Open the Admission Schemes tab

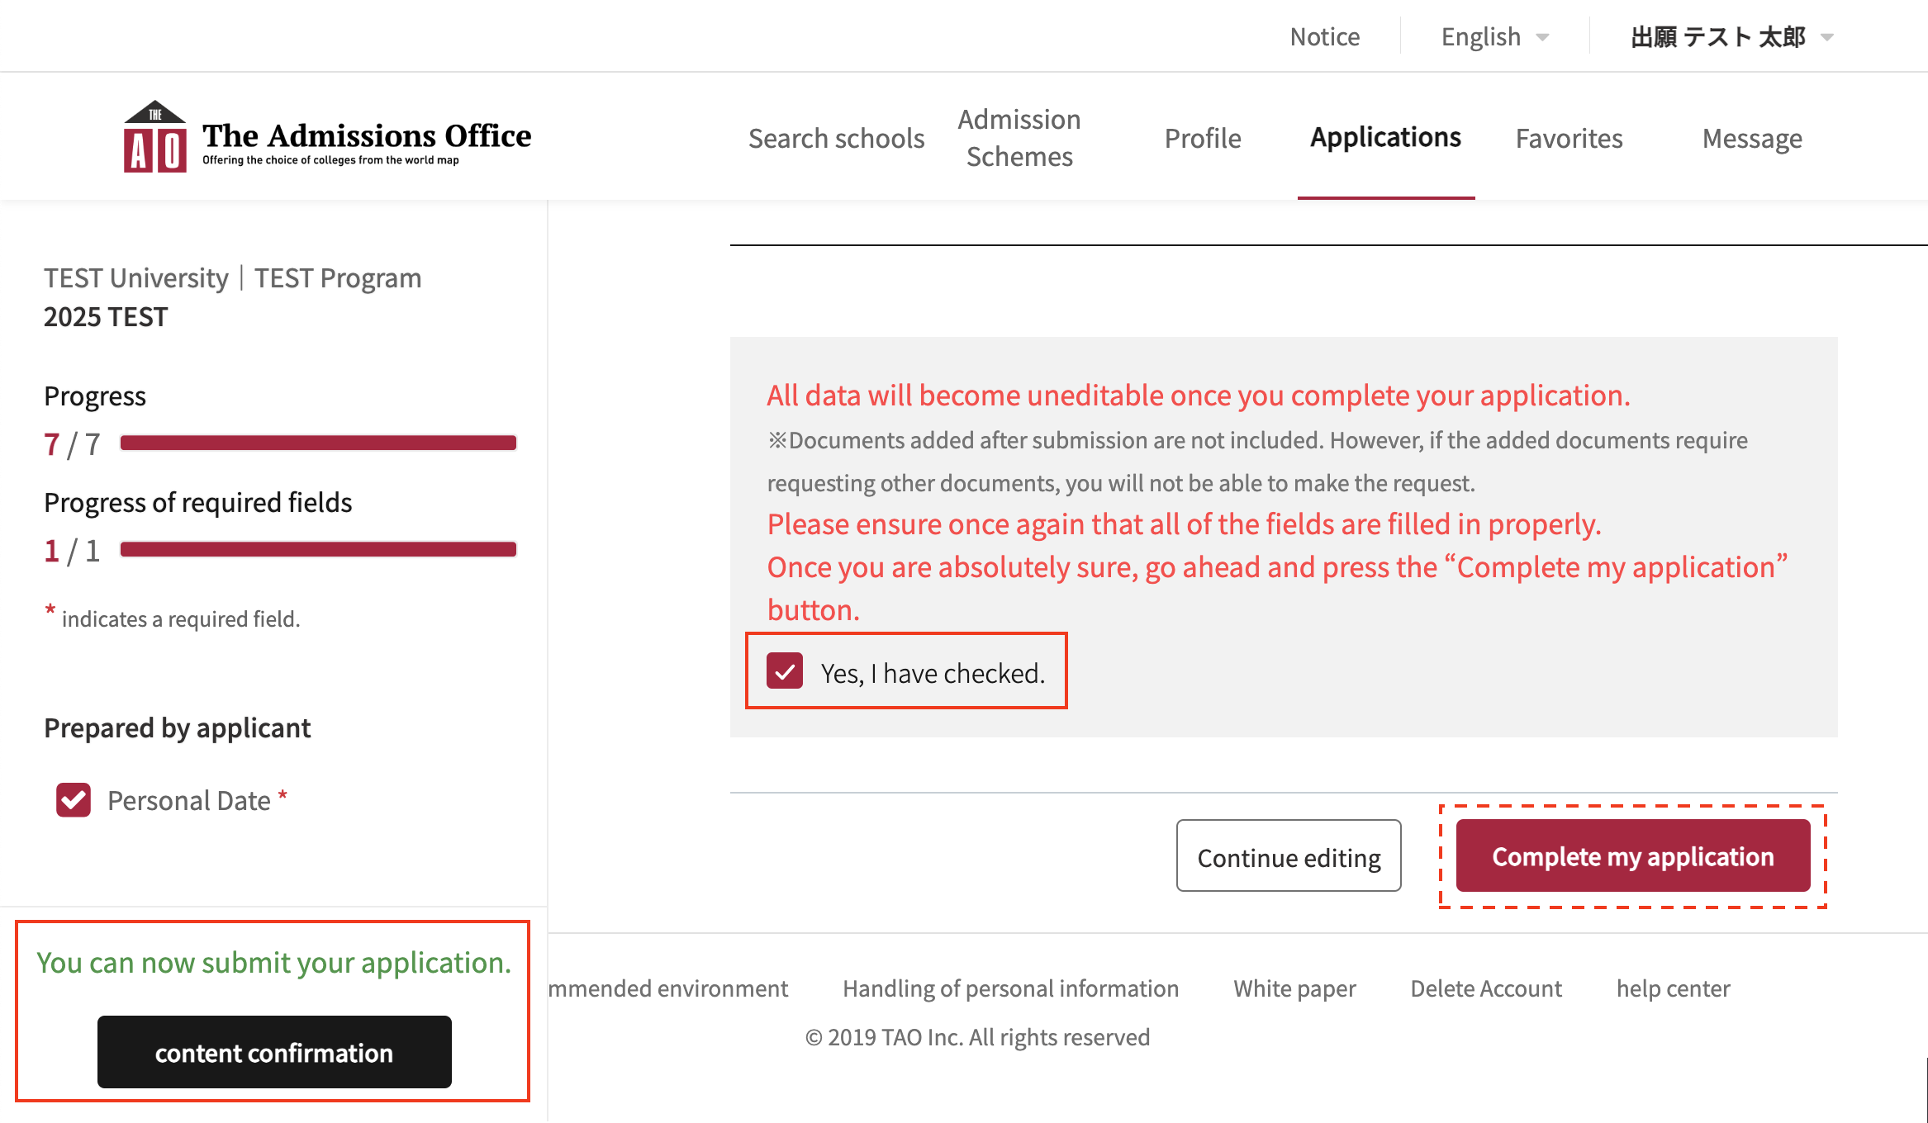[x=1019, y=138]
